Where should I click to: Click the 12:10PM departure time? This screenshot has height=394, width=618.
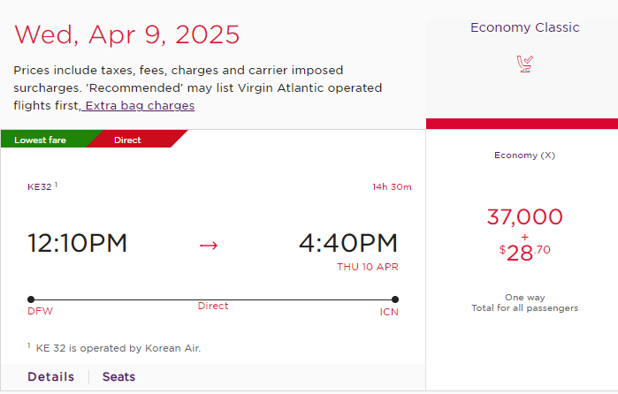[77, 243]
